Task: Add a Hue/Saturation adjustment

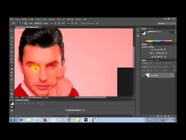Action: click(150, 53)
